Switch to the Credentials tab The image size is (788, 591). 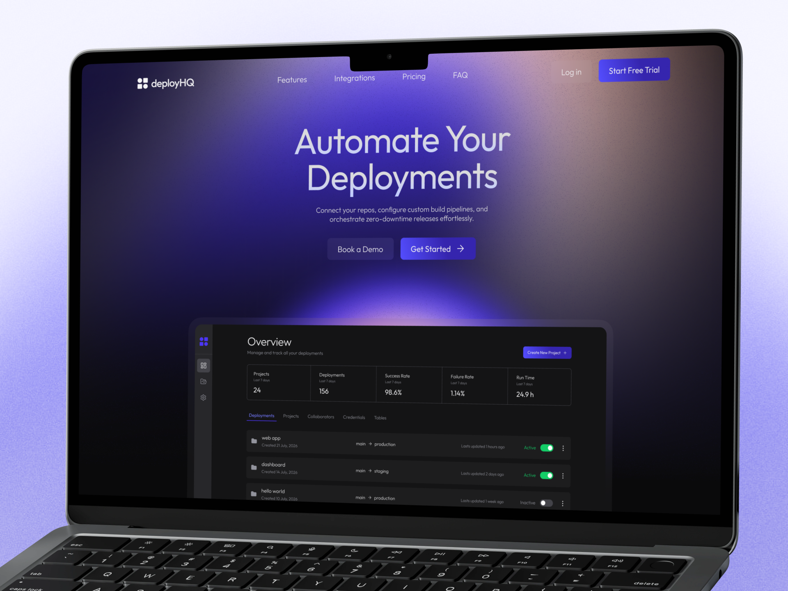point(354,417)
